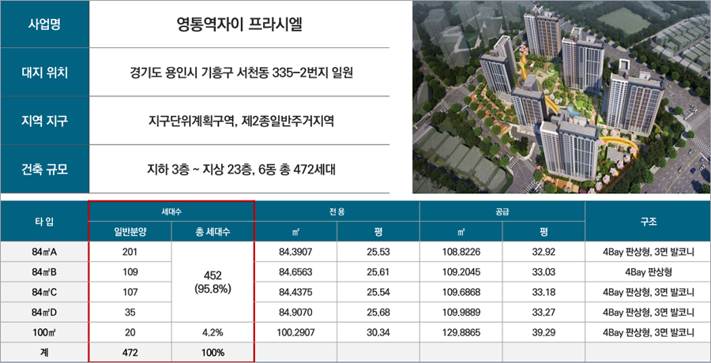Click the 총 세대수 sub-header
This screenshot has width=711, height=363.
(x=213, y=231)
